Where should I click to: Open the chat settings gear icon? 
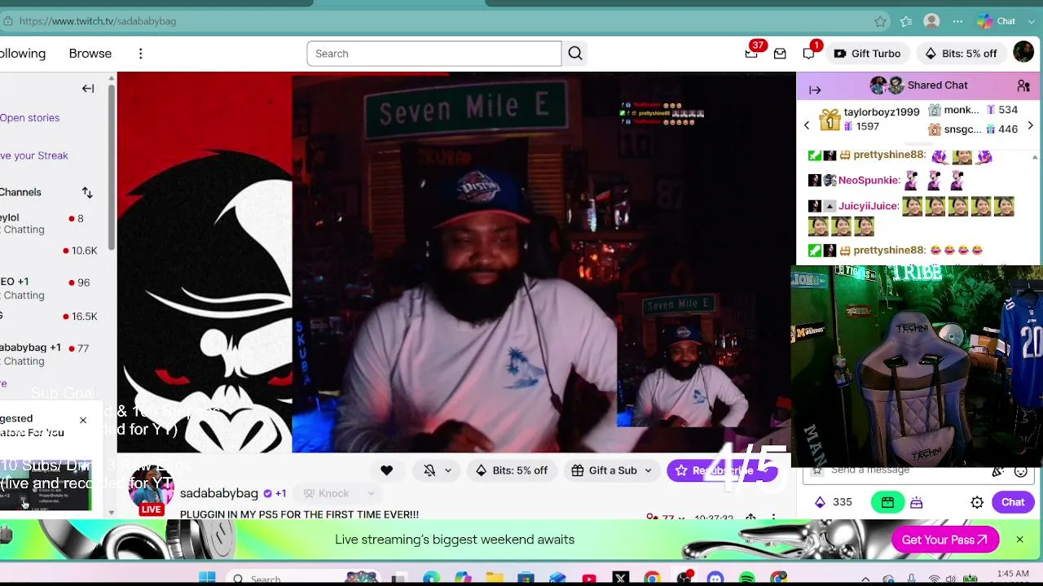click(x=977, y=503)
